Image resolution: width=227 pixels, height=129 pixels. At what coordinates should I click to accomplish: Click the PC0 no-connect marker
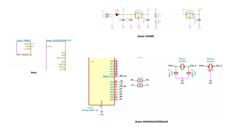click(117, 62)
